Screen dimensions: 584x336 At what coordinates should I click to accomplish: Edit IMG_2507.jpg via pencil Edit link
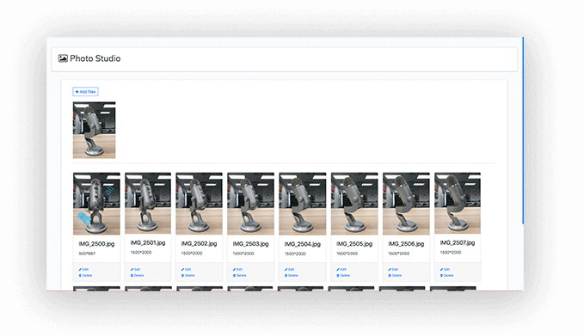tap(445, 269)
